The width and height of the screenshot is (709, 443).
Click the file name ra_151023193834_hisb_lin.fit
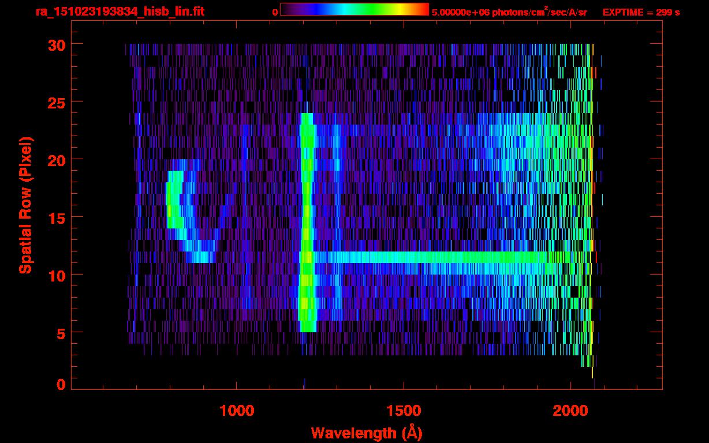point(120,12)
